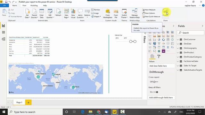
Task: Open Get Data in the ribbon
Action: 27,13
